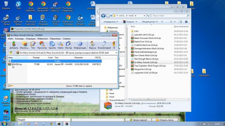
Task: Sort by the Изменён column header
Action: tap(78, 57)
